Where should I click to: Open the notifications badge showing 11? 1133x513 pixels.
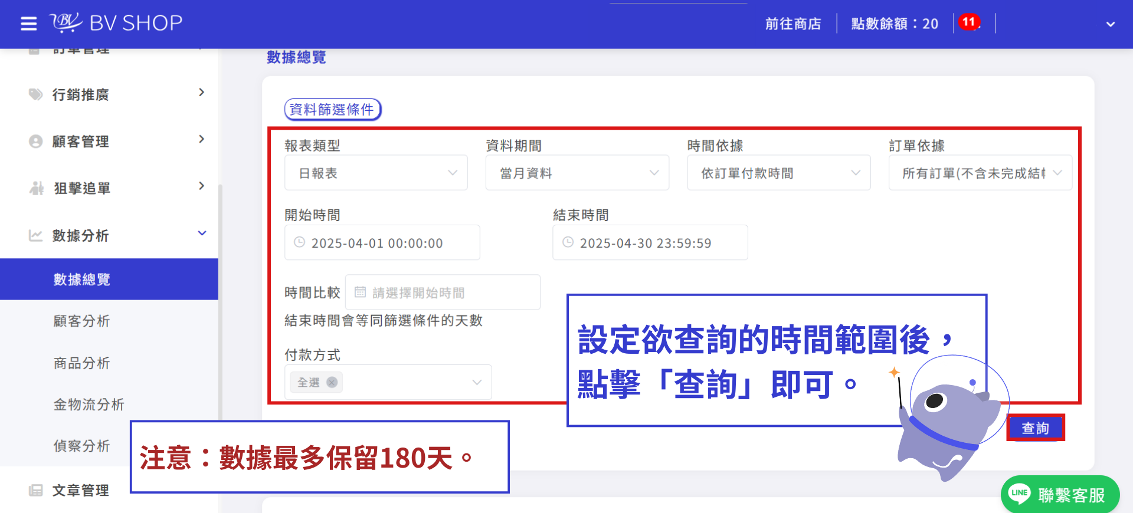[968, 22]
